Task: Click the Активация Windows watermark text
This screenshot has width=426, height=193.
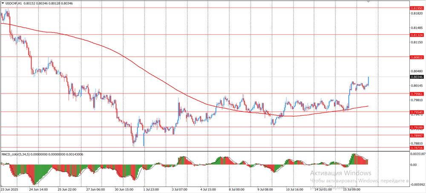Action: tap(340, 173)
